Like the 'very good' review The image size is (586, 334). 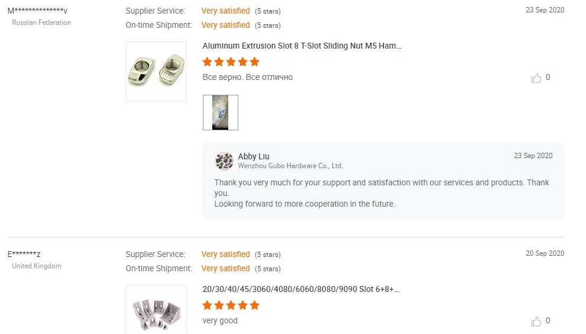[x=536, y=322]
